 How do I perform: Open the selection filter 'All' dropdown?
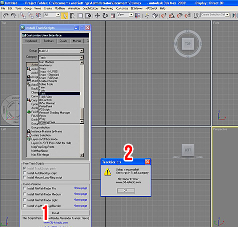58,14
